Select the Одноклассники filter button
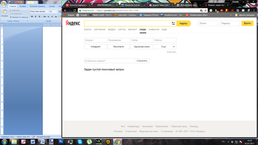The image size is (258, 145). pyautogui.click(x=142, y=47)
